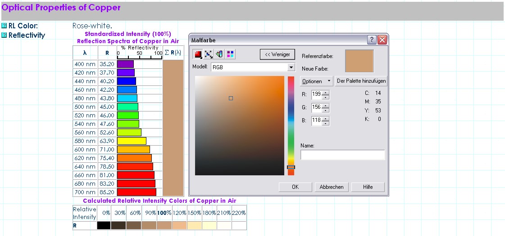Click the help icon beside Reflectivity
This screenshot has height=236, width=505.
click(x=5, y=35)
